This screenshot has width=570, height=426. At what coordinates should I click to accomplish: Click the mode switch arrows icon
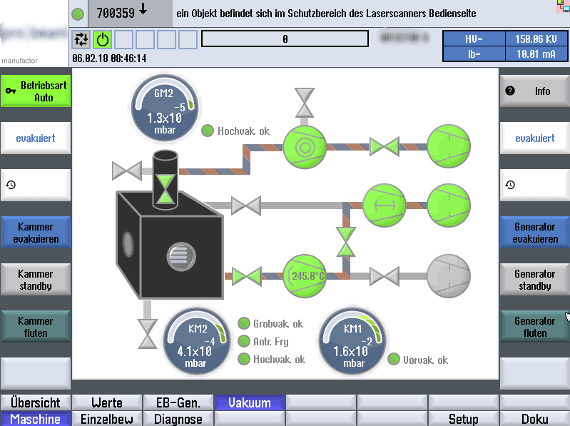pos(82,39)
